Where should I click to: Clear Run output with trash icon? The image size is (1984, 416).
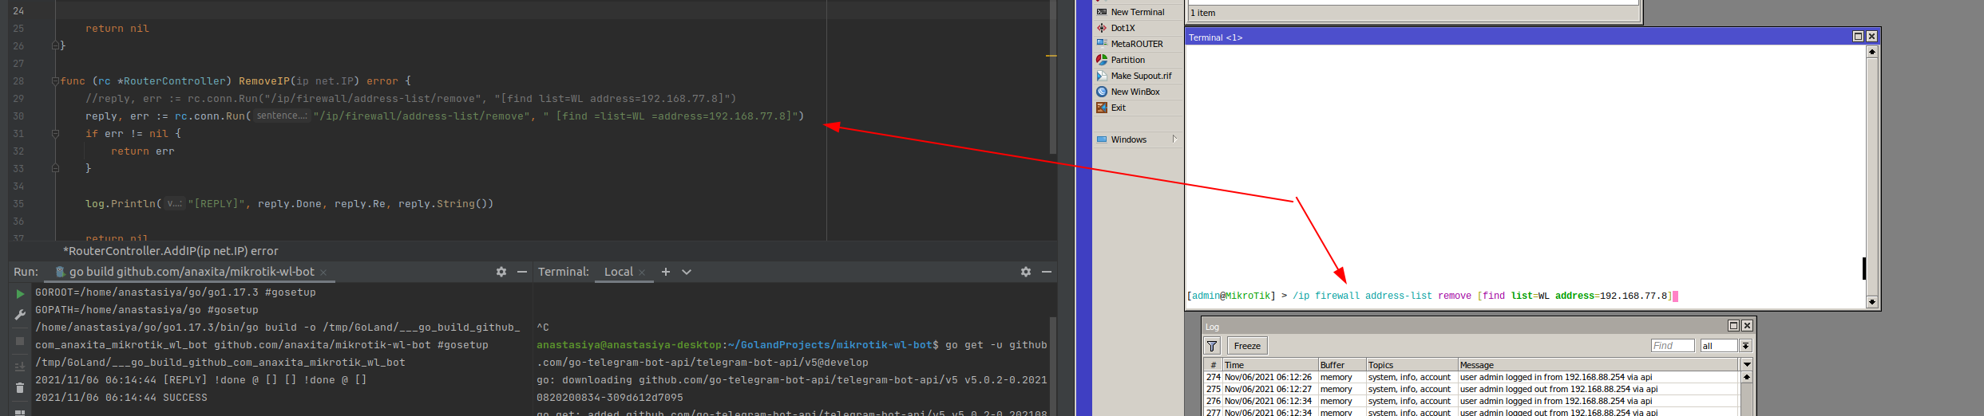pos(21,388)
